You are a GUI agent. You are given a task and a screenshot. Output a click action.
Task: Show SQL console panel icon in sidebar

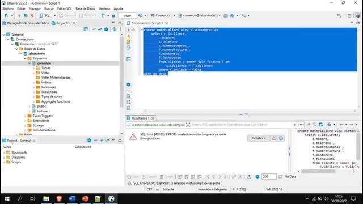129,59
